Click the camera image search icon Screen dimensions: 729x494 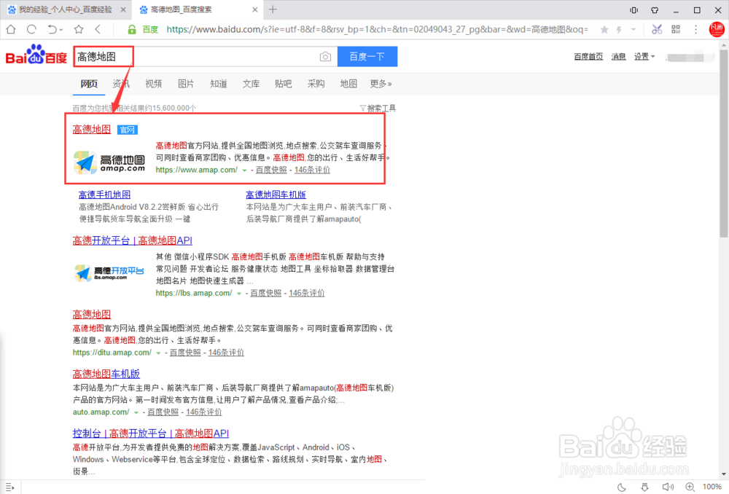coord(325,57)
